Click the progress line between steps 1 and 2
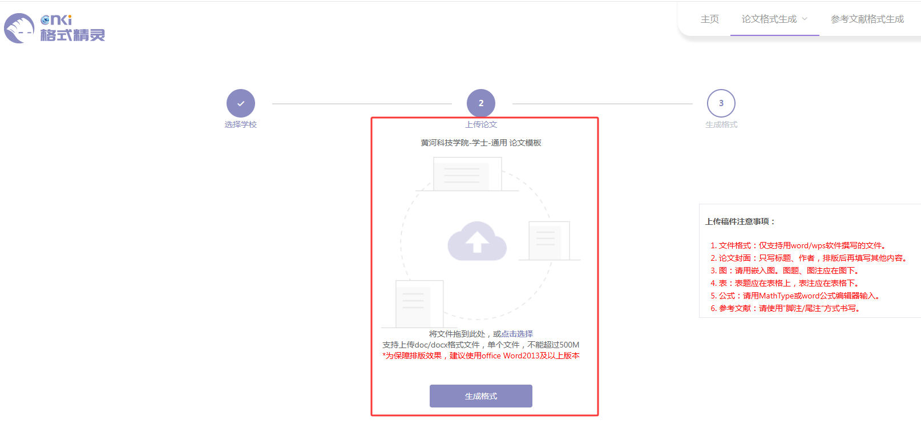Image resolution: width=921 pixels, height=432 pixels. (361, 104)
